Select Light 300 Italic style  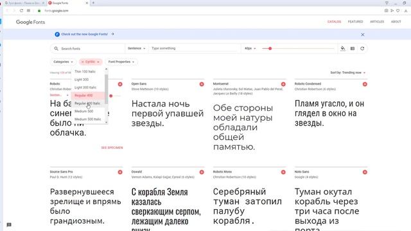pos(88,87)
